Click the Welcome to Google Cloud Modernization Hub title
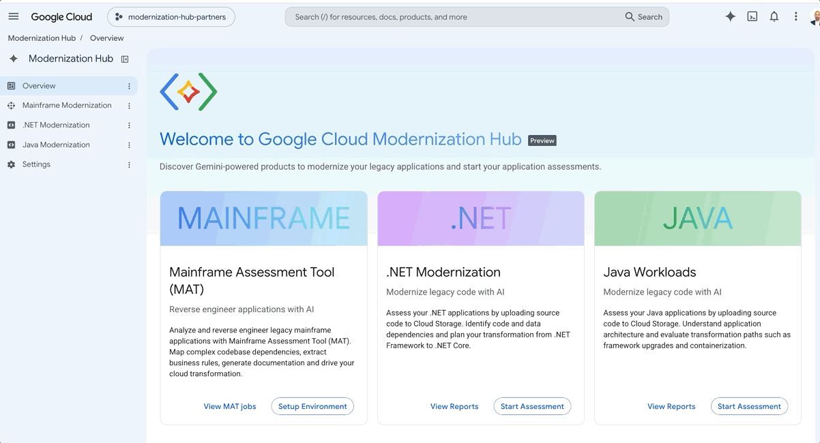820x443 pixels. (340, 140)
